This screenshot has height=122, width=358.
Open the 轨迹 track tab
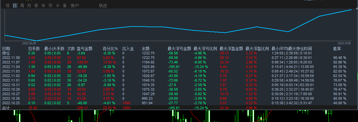103,6
